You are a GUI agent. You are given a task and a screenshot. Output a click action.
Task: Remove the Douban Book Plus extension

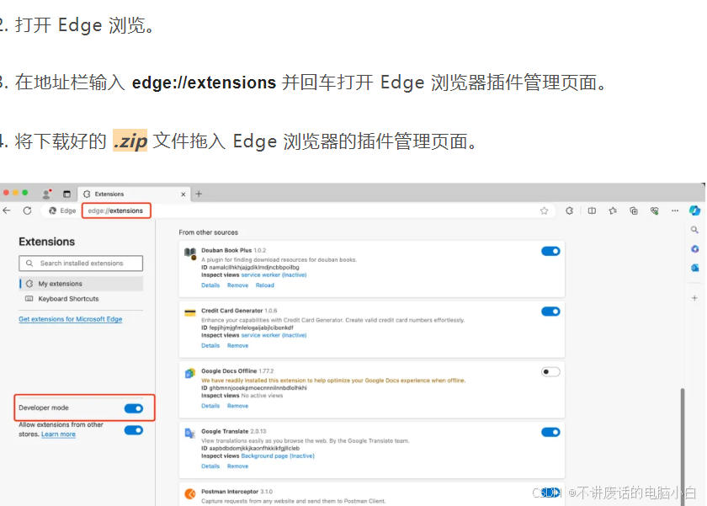237,285
